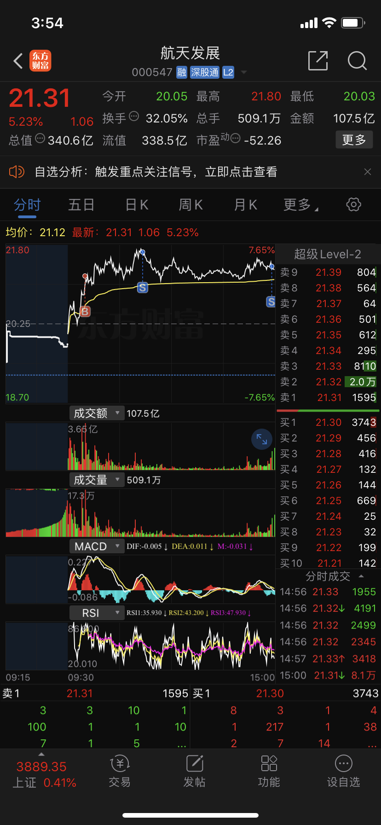Screen dimensions: 381x825
Task: Tap the 217 order in buy queue
Action: 275,727
